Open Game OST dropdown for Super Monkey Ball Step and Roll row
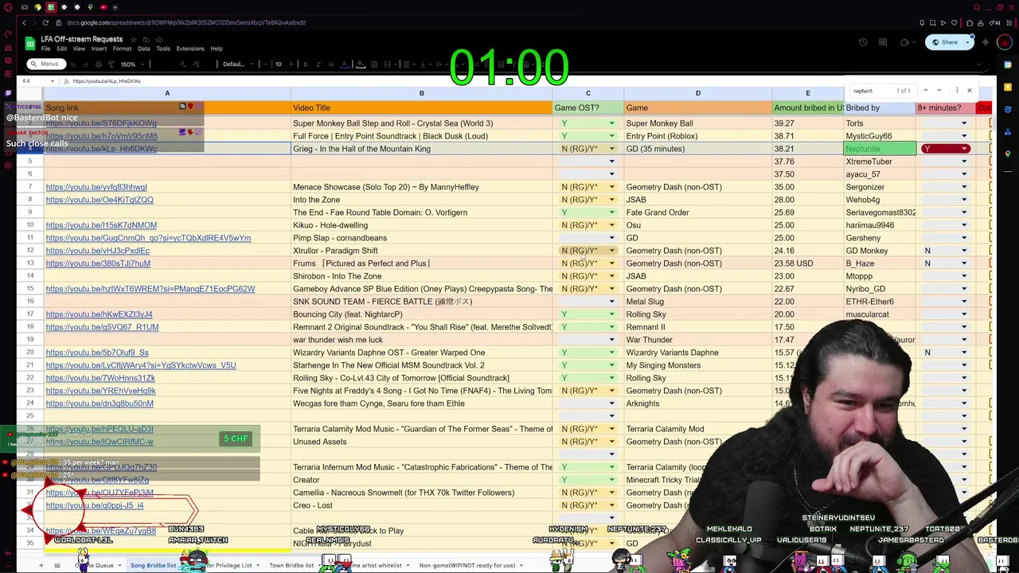1019x573 pixels. 611,123
